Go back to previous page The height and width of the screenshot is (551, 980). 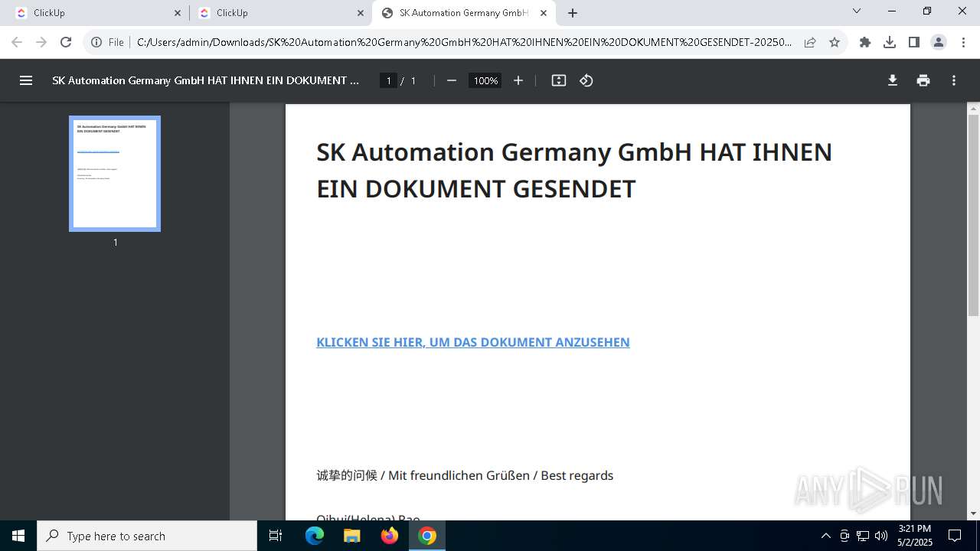17,42
